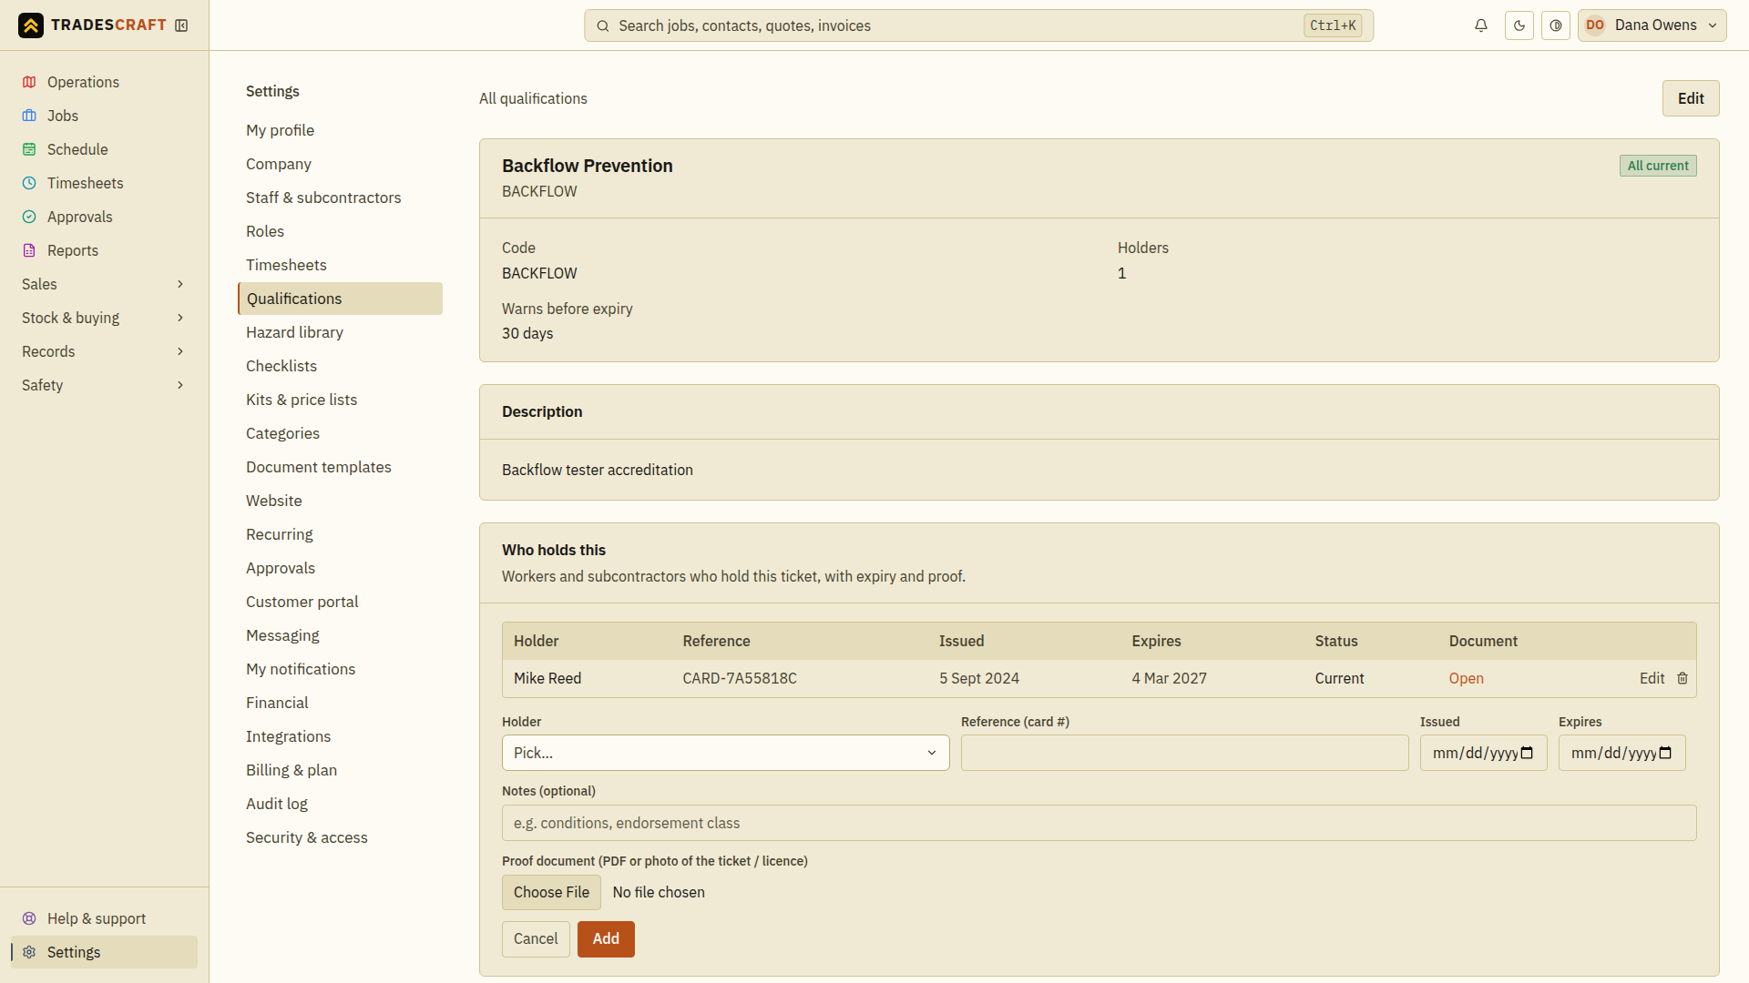The height and width of the screenshot is (983, 1749).
Task: Open Staff & subcontractors settings
Action: click(x=340, y=198)
